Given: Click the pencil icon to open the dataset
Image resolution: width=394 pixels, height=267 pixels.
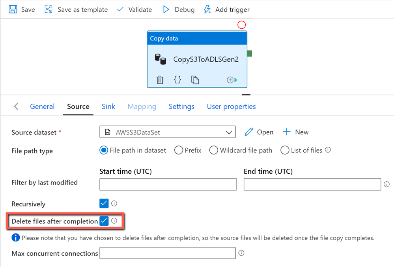Looking at the screenshot, I should (249, 132).
